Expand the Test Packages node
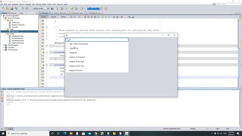Image resolution: width=242 pixels, height=136 pixels. (x=4, y=45)
